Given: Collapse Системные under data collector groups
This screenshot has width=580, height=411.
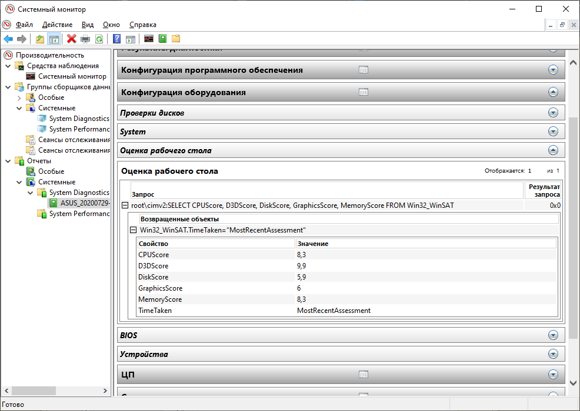Looking at the screenshot, I should [x=19, y=108].
